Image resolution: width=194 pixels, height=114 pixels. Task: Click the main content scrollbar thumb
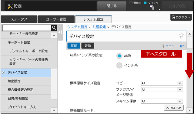pos(189,43)
